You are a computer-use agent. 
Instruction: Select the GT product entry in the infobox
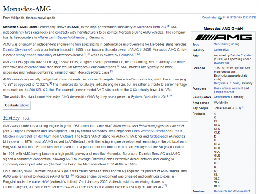[216, 163]
